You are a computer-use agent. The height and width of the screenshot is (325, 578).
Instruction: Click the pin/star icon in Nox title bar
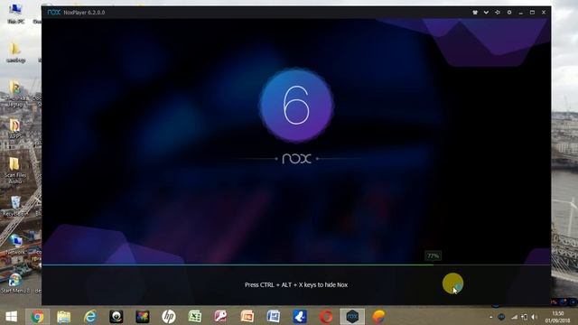[x=498, y=13]
